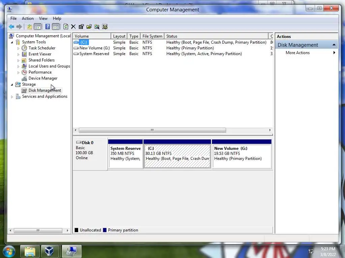The image size is (345, 258).
Task: Open the View menu
Action: click(x=43, y=18)
